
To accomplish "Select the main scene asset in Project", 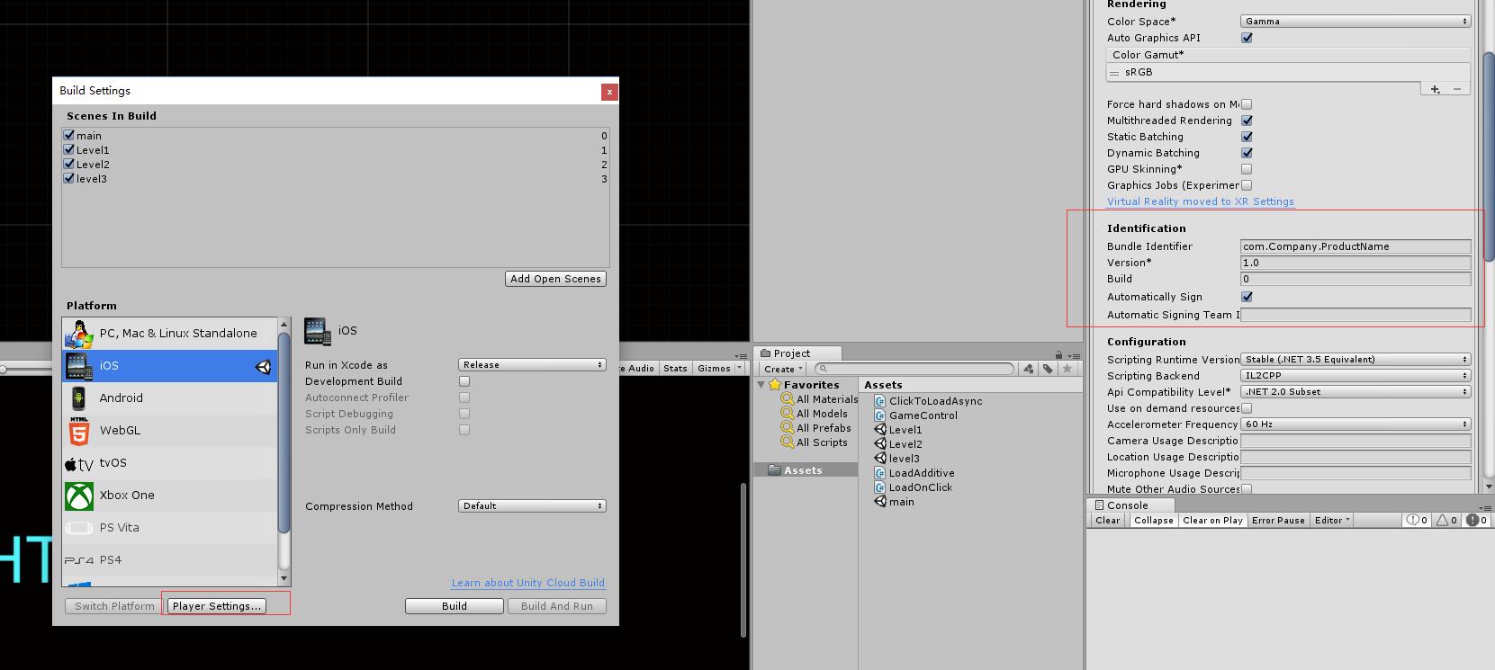I will click(894, 502).
